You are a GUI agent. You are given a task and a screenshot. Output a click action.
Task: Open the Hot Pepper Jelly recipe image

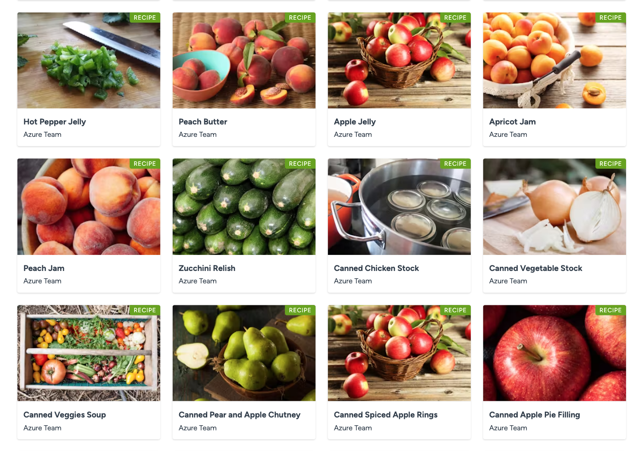pyautogui.click(x=89, y=61)
